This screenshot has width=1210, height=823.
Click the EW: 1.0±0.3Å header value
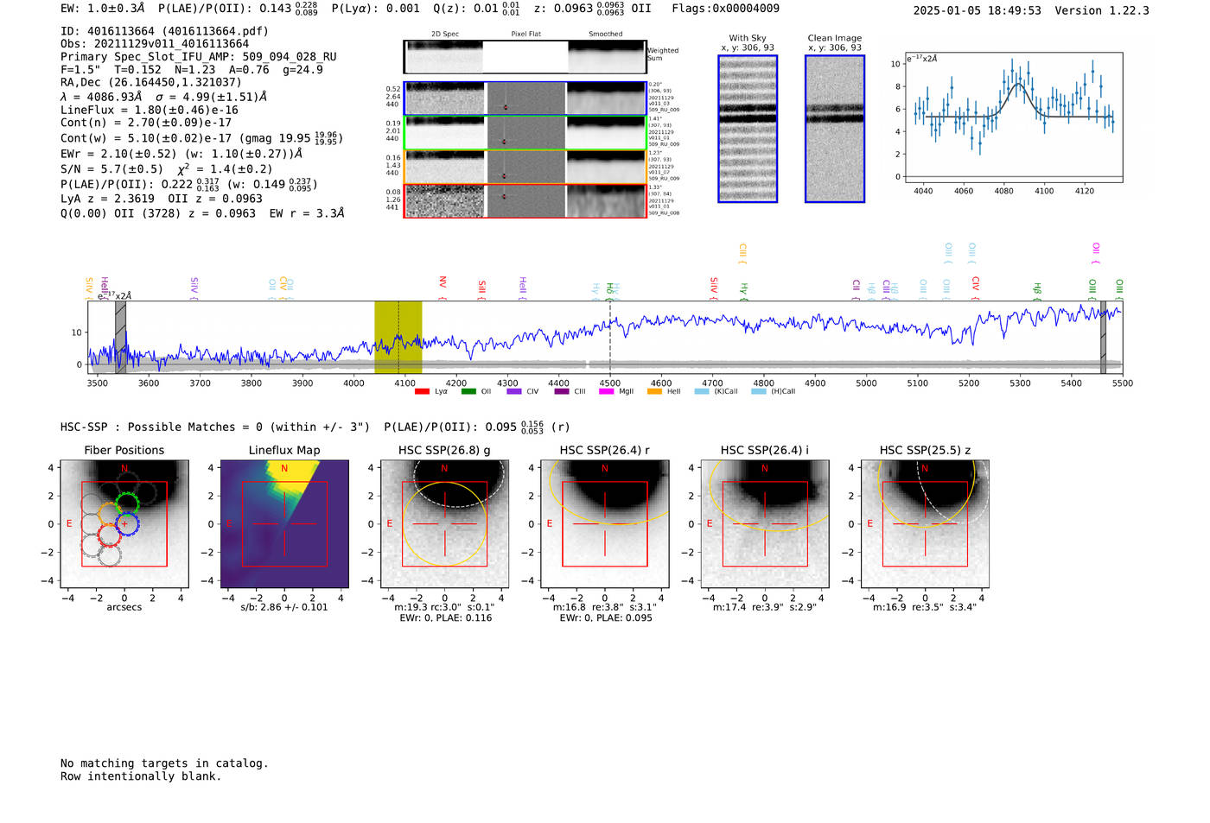point(103,9)
